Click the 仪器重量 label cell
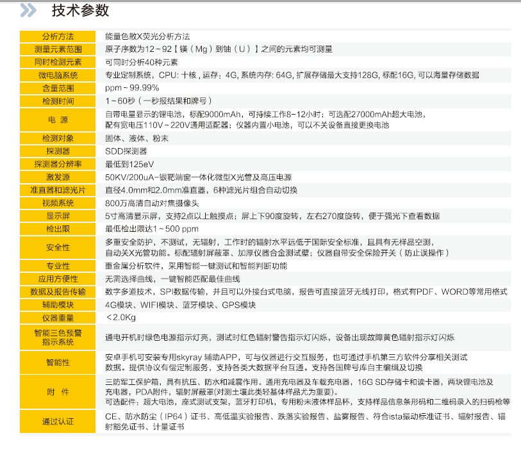 pos(58,318)
